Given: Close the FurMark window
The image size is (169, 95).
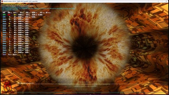Looking at the screenshot, I should [x=166, y=1].
